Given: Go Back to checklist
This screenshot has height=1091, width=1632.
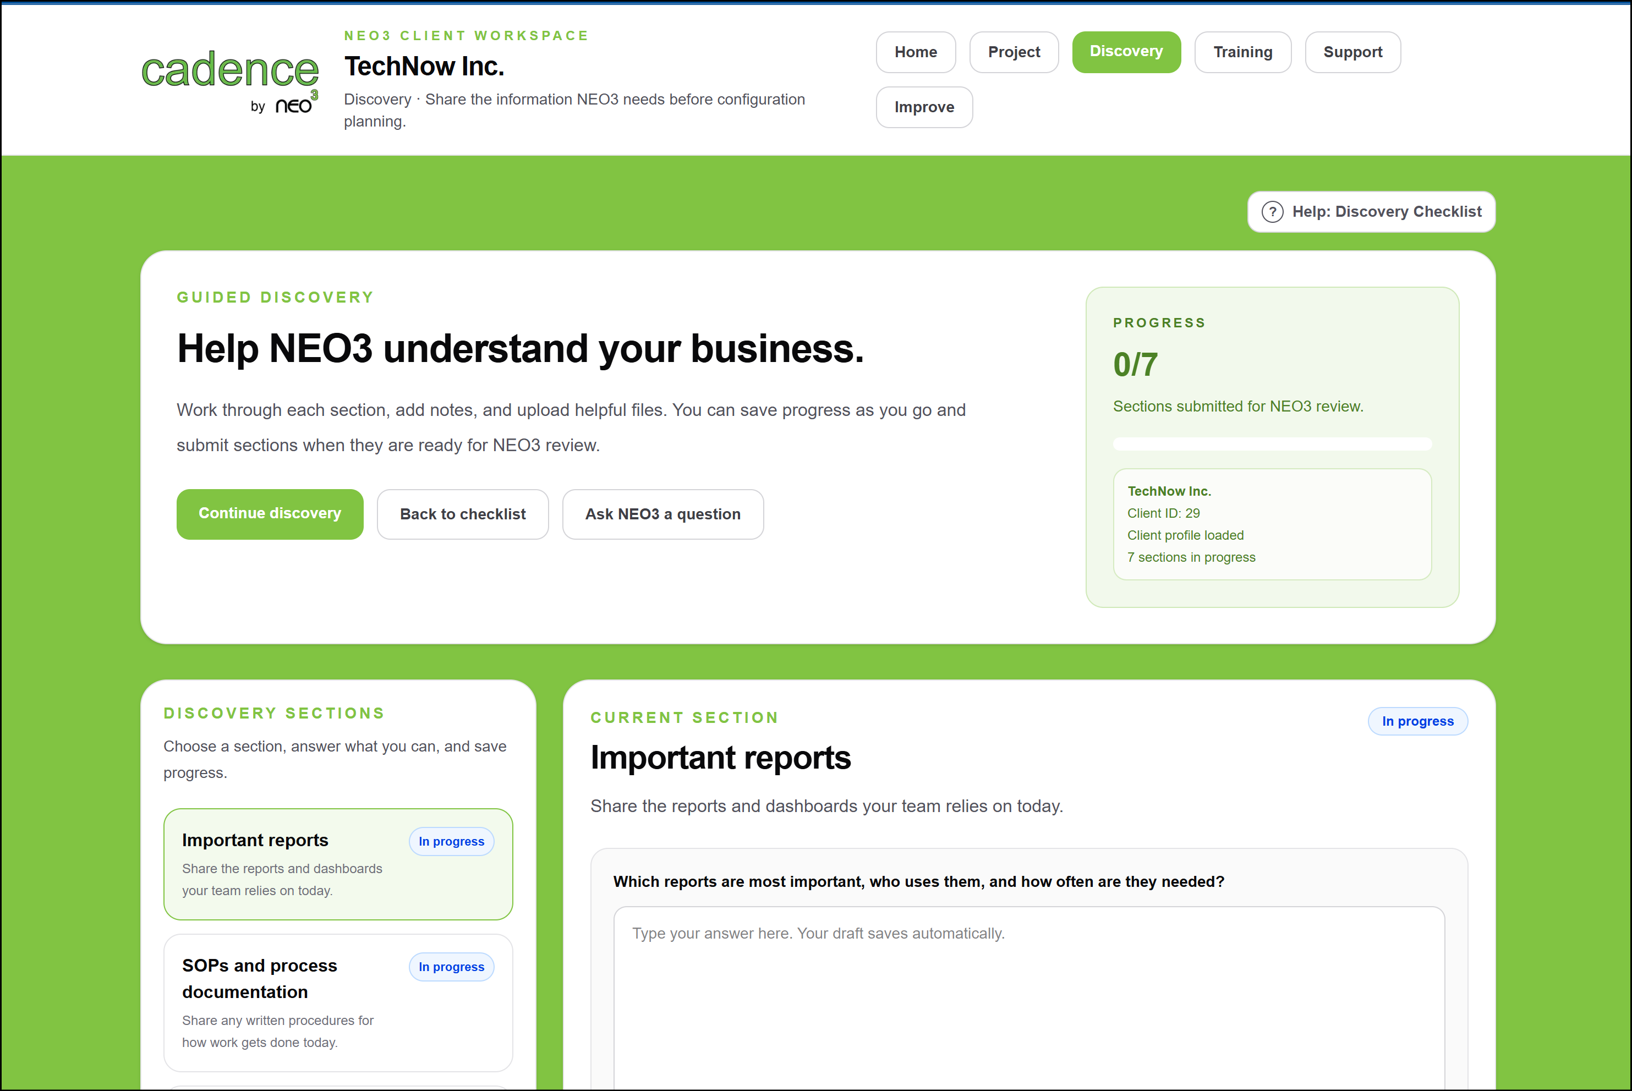Looking at the screenshot, I should pos(463,513).
